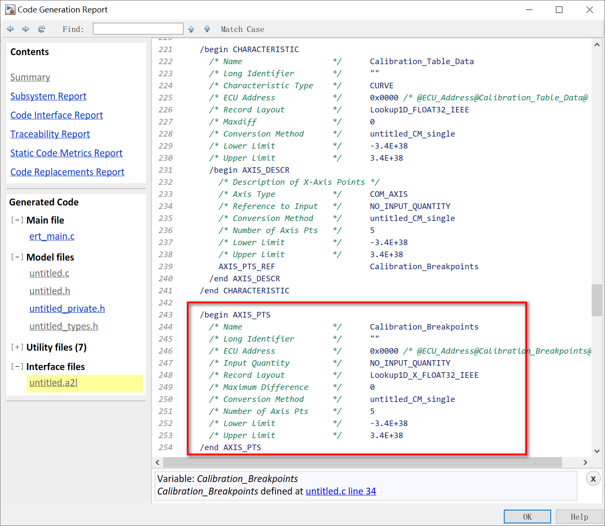
Task: Click the OK button
Action: click(x=527, y=517)
